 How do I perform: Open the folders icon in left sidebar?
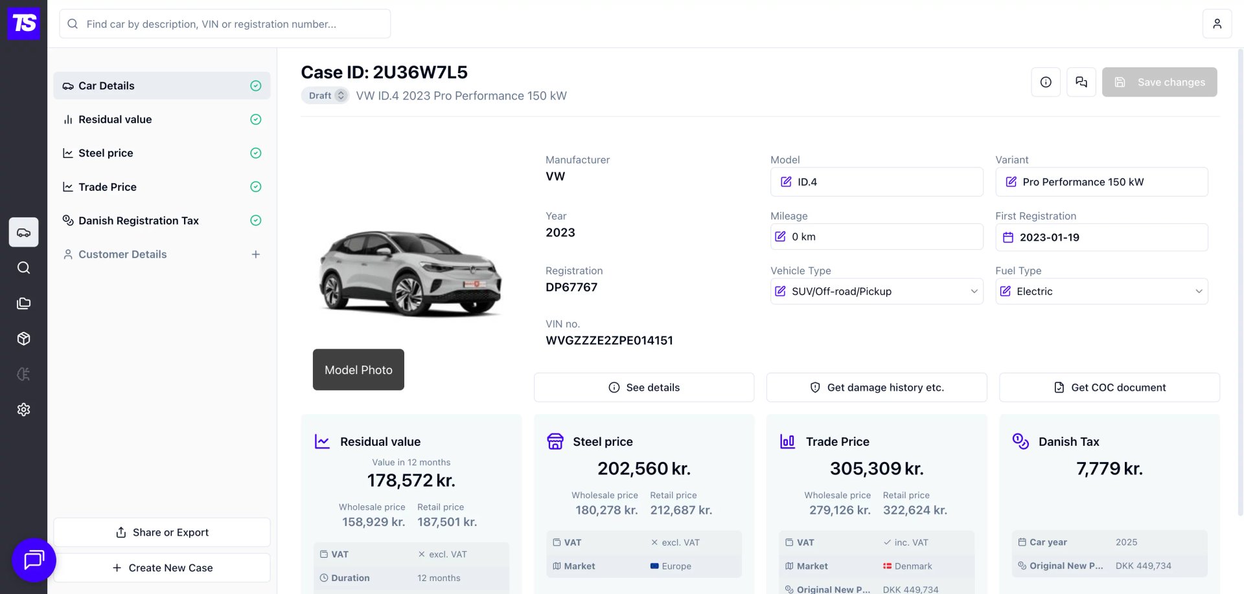coord(24,303)
